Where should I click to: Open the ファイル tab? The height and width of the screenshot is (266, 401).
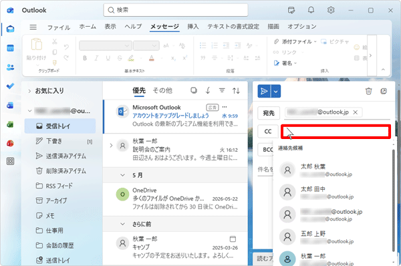pyautogui.click(x=59, y=27)
